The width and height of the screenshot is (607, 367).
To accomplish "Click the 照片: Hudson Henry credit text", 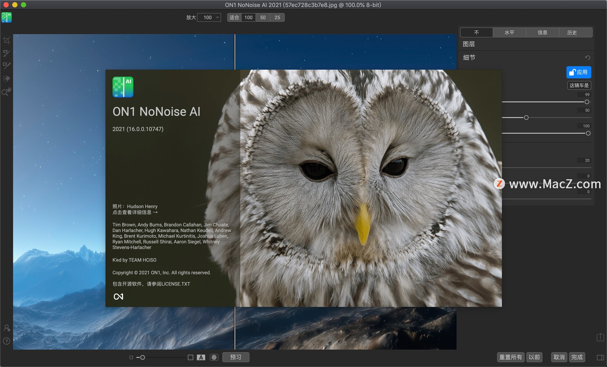I will pyautogui.click(x=135, y=206).
